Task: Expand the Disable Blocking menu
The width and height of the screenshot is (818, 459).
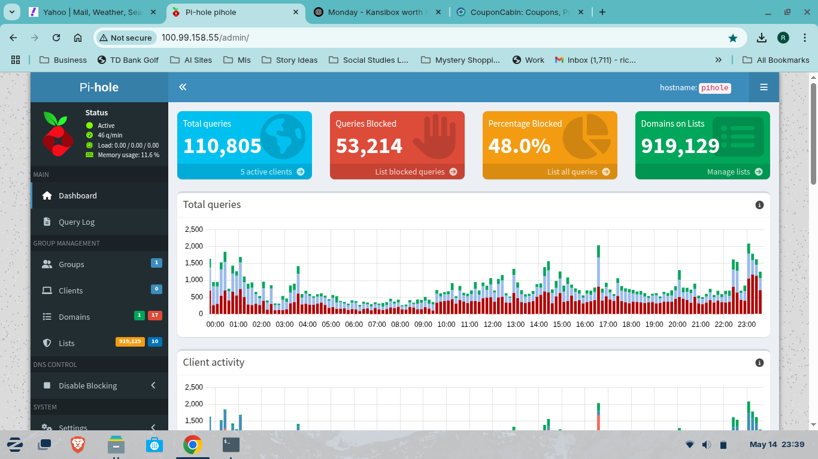Action: pyautogui.click(x=153, y=385)
